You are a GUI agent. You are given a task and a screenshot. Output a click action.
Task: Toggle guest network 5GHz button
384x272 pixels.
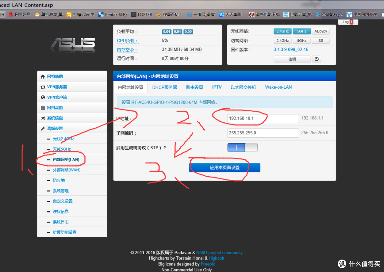point(302,40)
